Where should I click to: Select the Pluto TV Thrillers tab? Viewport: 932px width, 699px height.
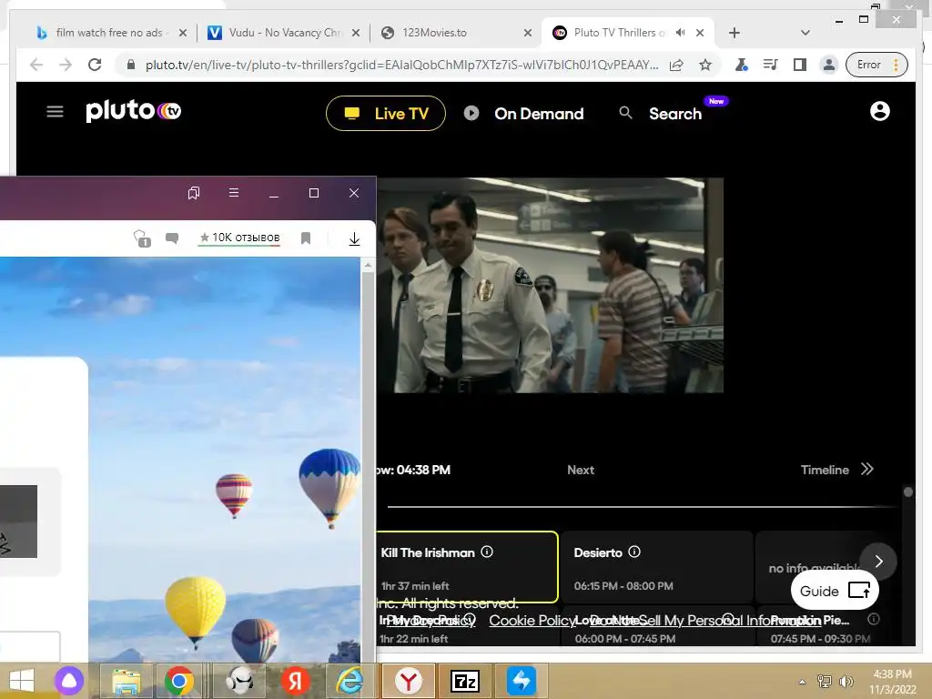coord(618,33)
